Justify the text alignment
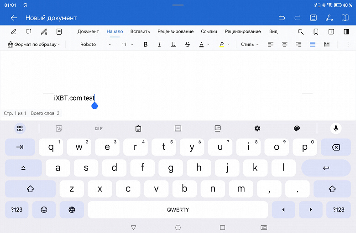The height and width of the screenshot is (233, 356). pyautogui.click(x=313, y=45)
